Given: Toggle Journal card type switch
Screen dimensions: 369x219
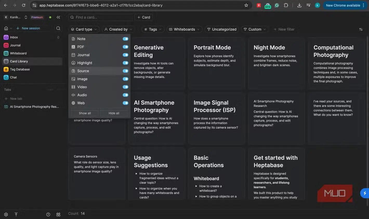Looking at the screenshot, I should [x=126, y=55].
